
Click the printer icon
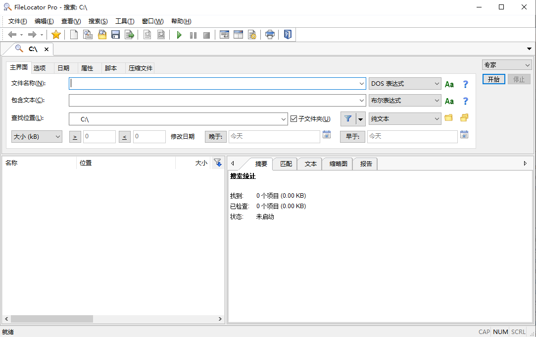[270, 35]
